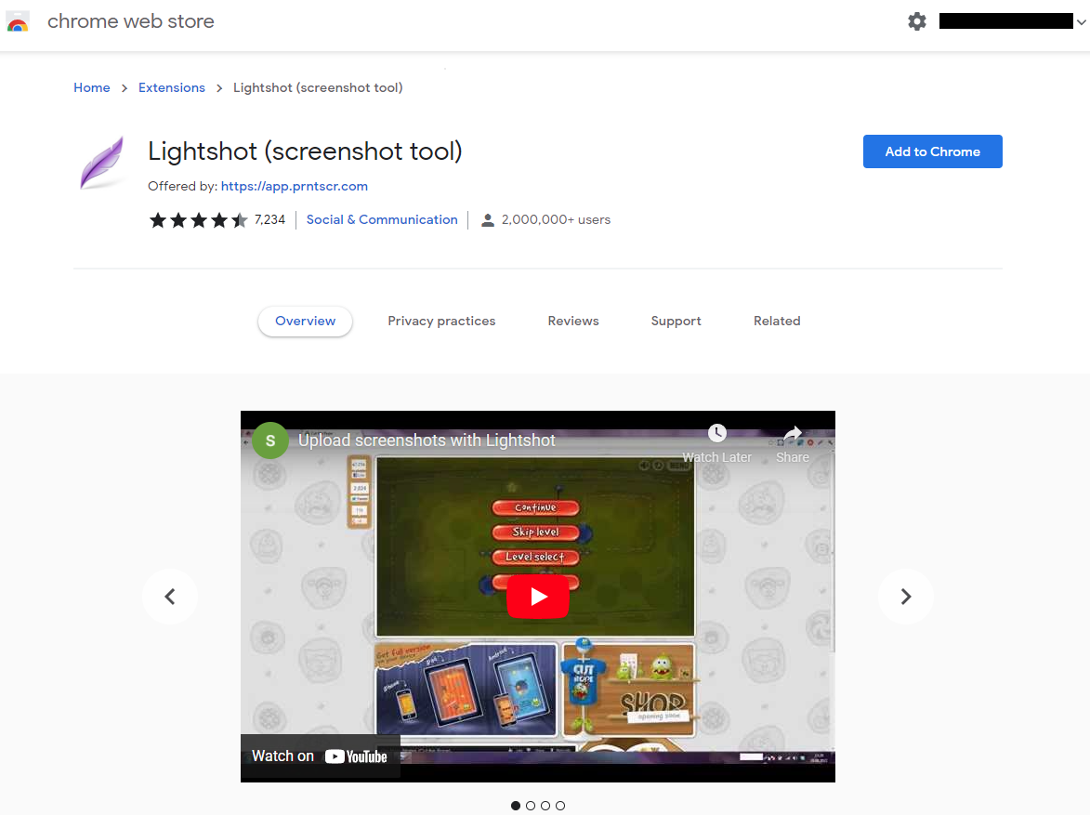Screen dimensions: 1090x815
Task: Open the https://app.prntscr.com publisher link
Action: pos(294,187)
